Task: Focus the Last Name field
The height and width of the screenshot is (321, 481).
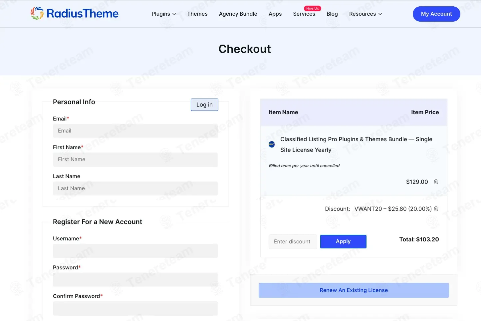Action: pyautogui.click(x=135, y=188)
